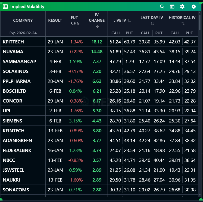
Task: Click IV change value 14.48
Action: pyautogui.click(x=97, y=52)
